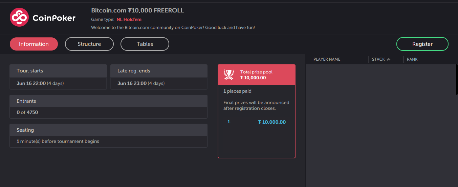Viewport: 458px width, 187px height.
Task: Open the Tables tab
Action: (145, 44)
